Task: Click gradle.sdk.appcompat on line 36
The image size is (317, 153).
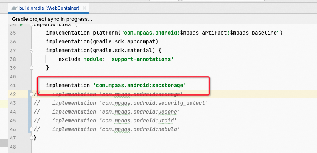Action: pos(124,41)
